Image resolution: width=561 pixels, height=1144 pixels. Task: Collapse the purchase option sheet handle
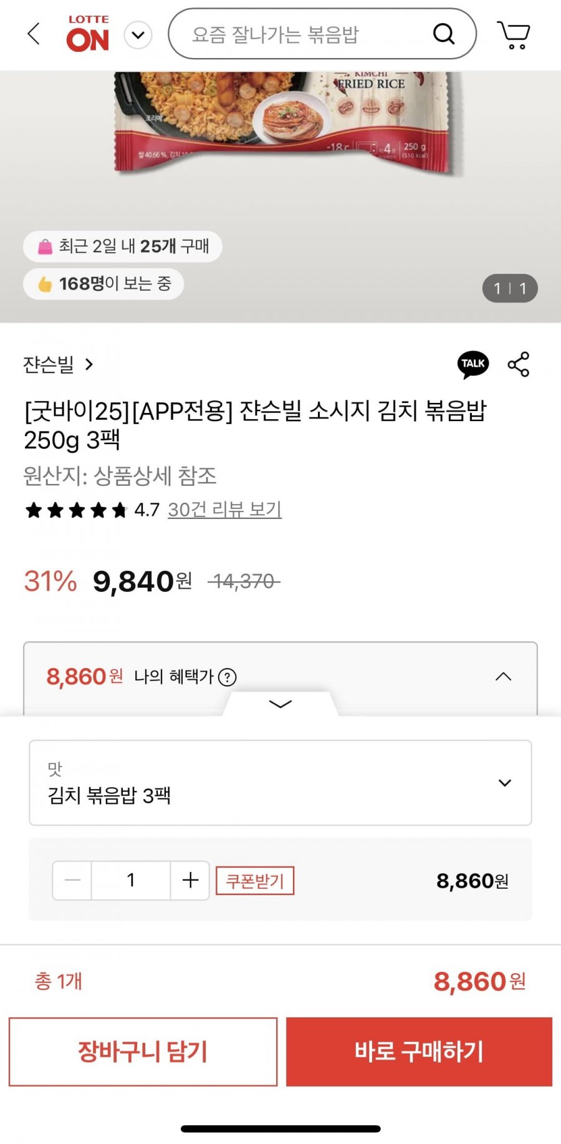[280, 704]
